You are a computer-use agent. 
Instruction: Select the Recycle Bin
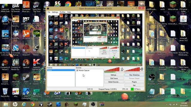[x=5, y=92]
